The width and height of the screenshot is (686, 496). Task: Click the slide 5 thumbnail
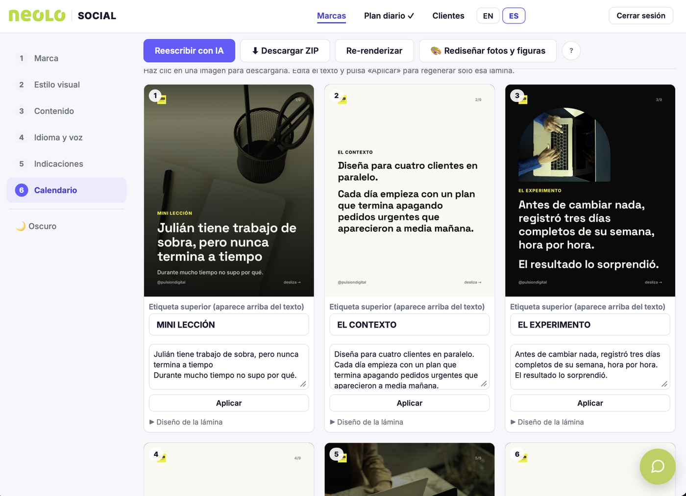click(410, 470)
